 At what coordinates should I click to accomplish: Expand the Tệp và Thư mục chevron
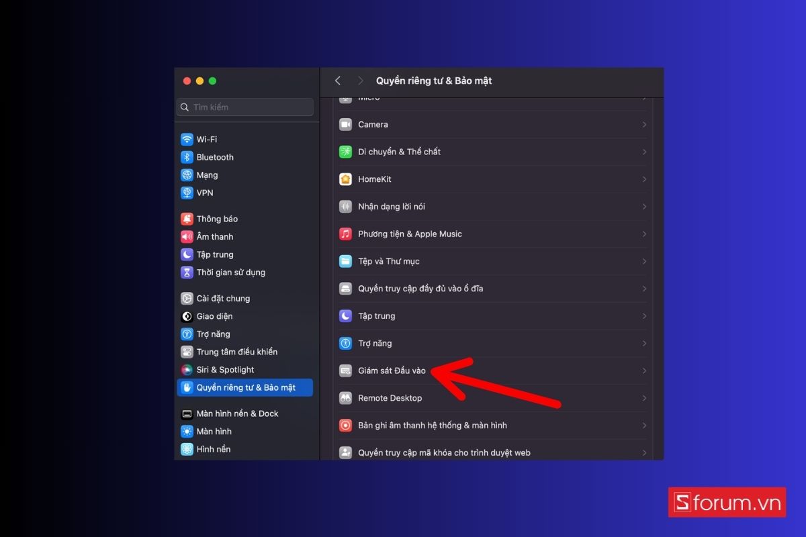[x=643, y=261]
